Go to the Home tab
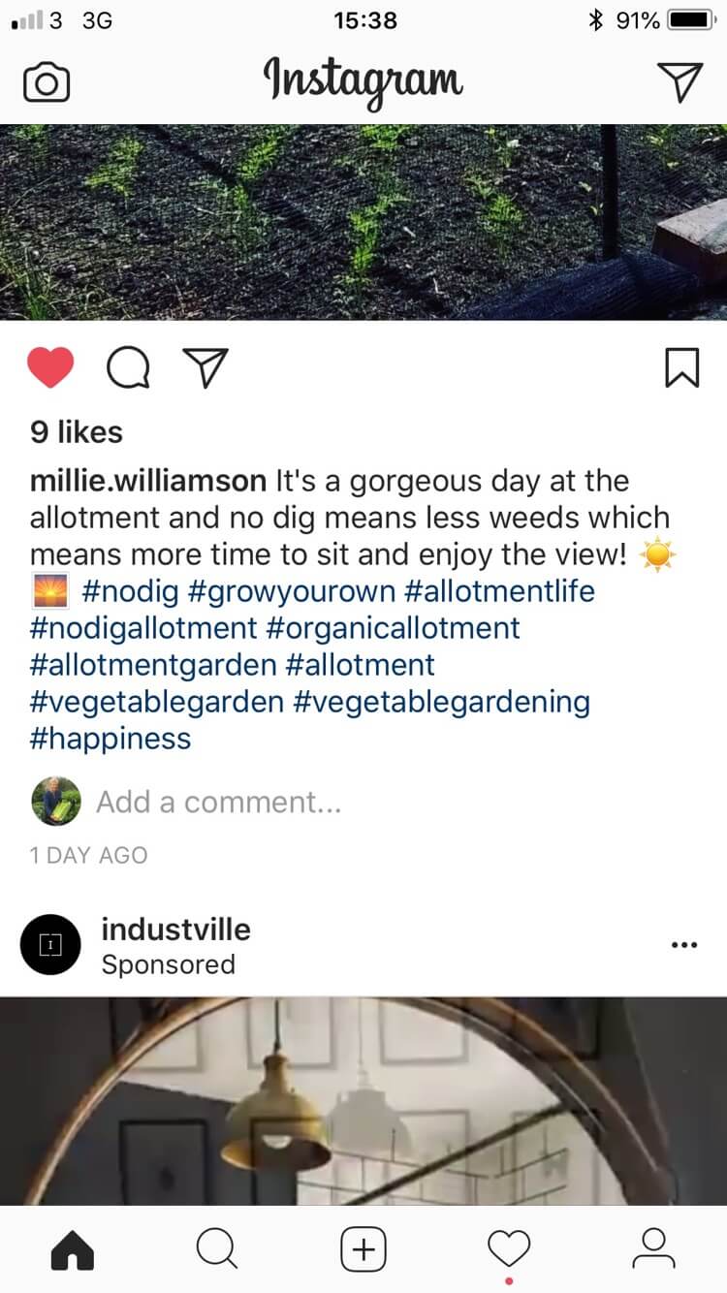The height and width of the screenshot is (1293, 727). click(x=73, y=1249)
